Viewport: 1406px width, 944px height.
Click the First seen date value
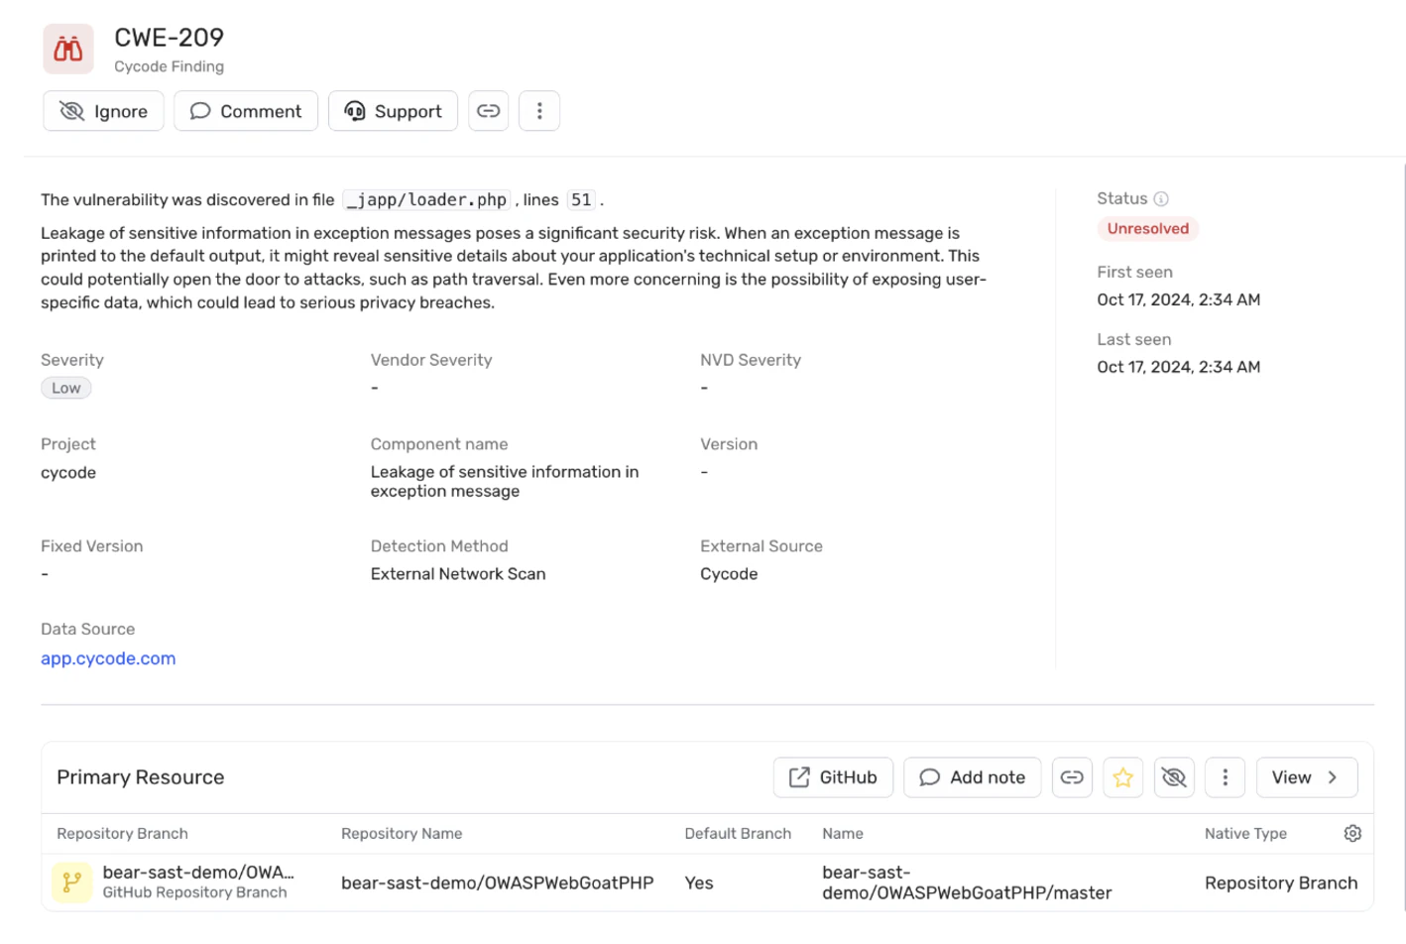click(1178, 299)
